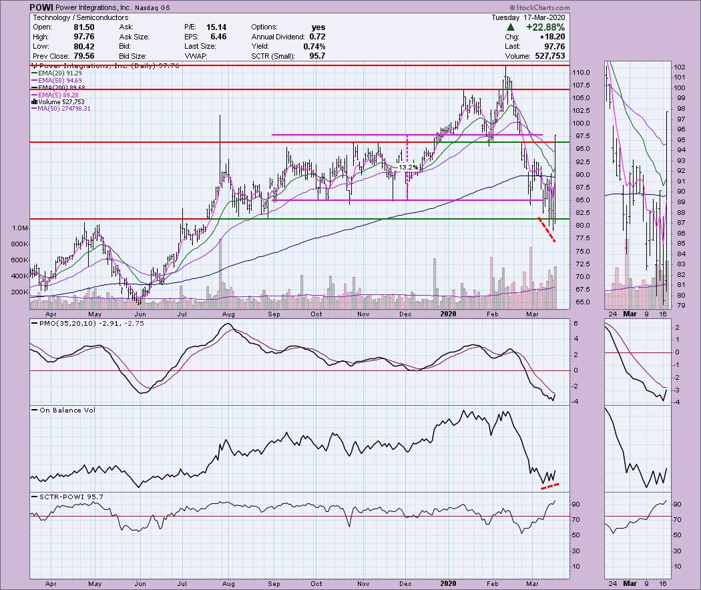Select the Bid Size: label
701x590 pixels.
[132, 56]
